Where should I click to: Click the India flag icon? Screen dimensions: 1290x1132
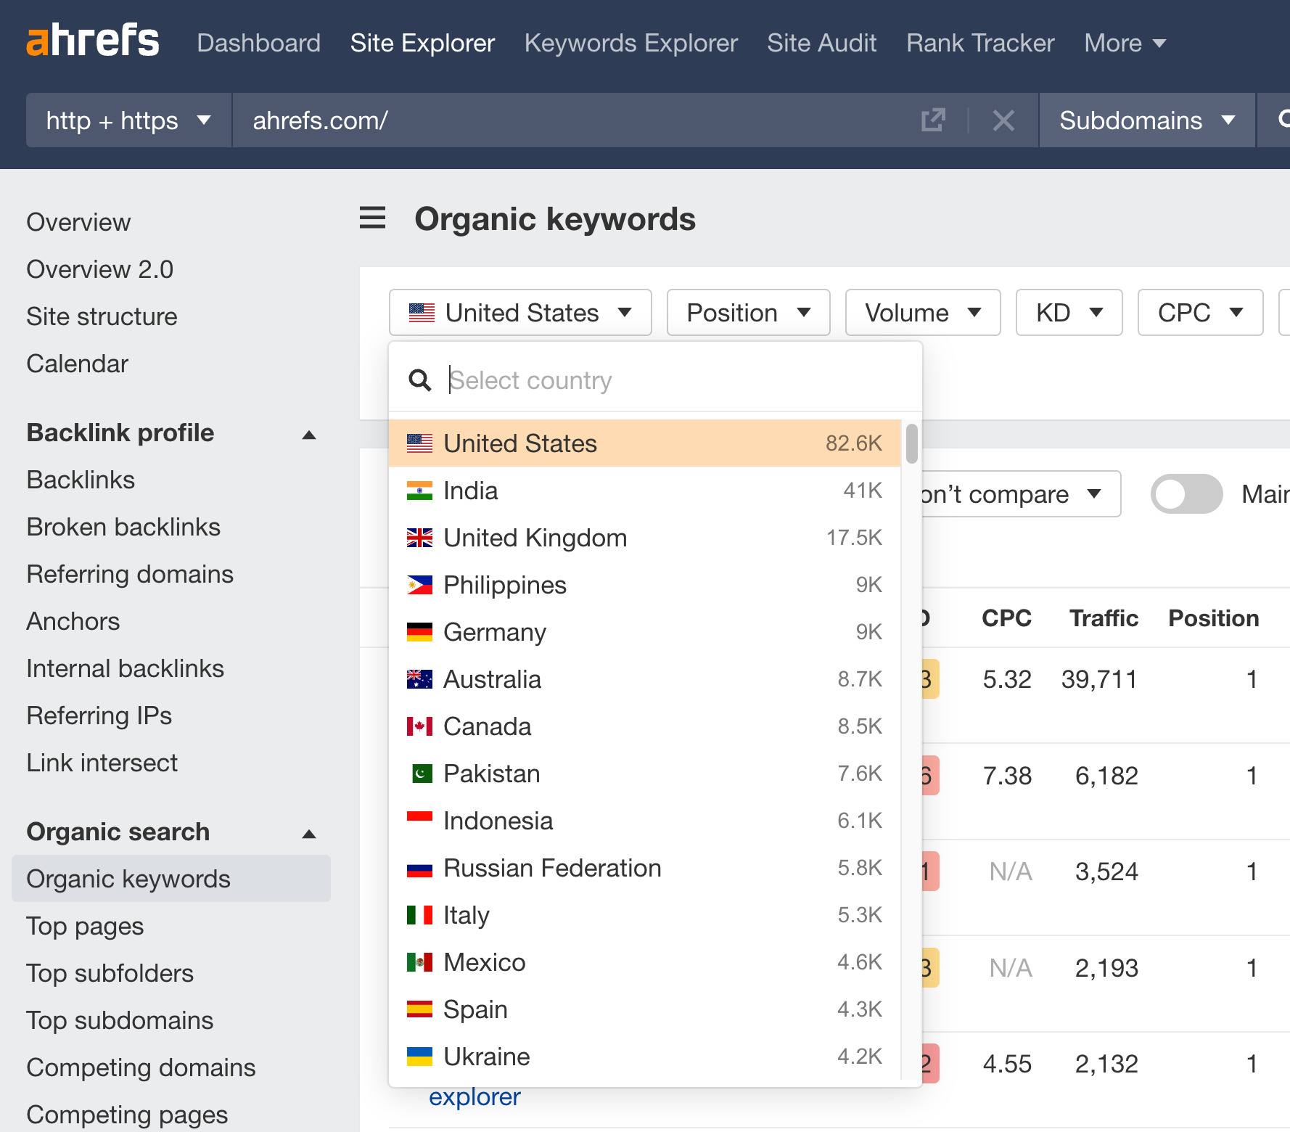click(419, 491)
